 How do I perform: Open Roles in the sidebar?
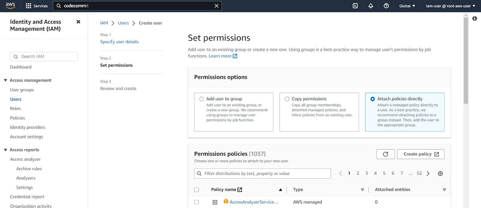click(x=15, y=109)
